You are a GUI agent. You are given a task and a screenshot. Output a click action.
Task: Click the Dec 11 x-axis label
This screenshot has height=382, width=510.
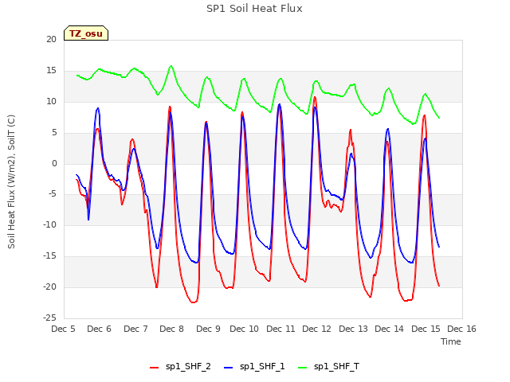[280, 329]
